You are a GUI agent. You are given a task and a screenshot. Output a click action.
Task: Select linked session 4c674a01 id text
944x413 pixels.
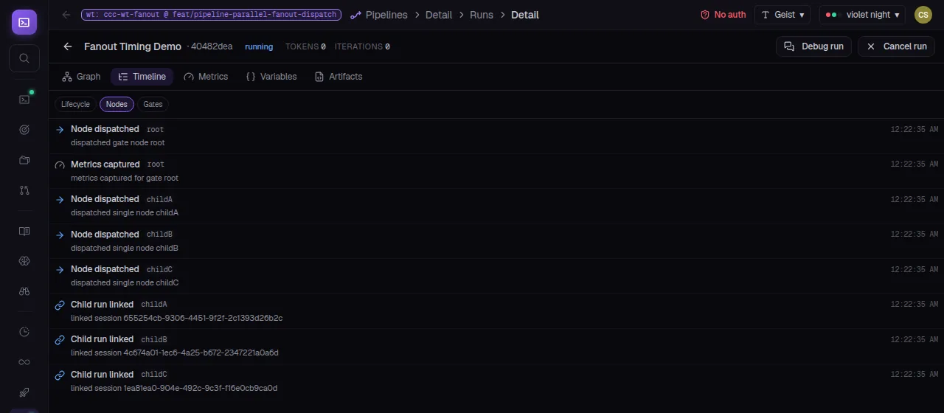click(x=175, y=353)
